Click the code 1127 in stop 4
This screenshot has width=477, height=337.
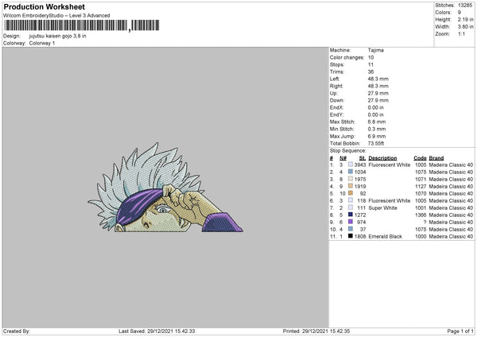pyautogui.click(x=421, y=187)
